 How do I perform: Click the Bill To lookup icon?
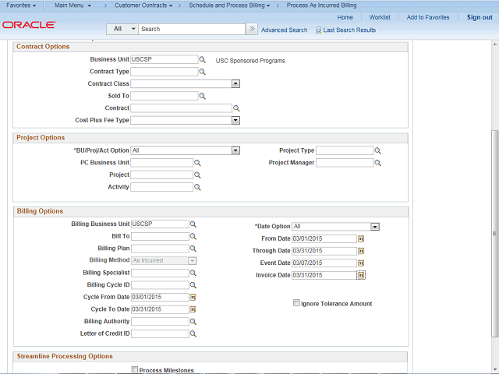[x=193, y=236]
